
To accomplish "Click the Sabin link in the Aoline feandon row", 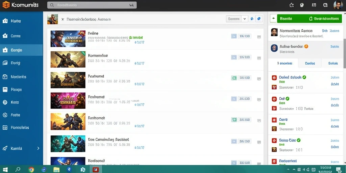I will click(x=335, y=47).
